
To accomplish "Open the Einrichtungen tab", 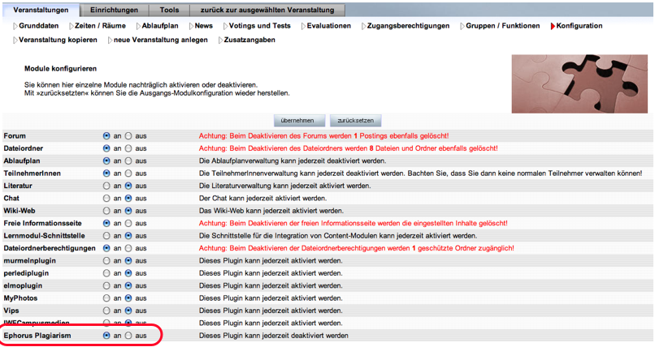I will coord(114,10).
